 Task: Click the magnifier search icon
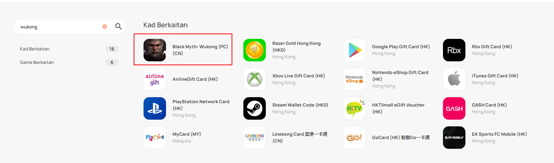119,27
